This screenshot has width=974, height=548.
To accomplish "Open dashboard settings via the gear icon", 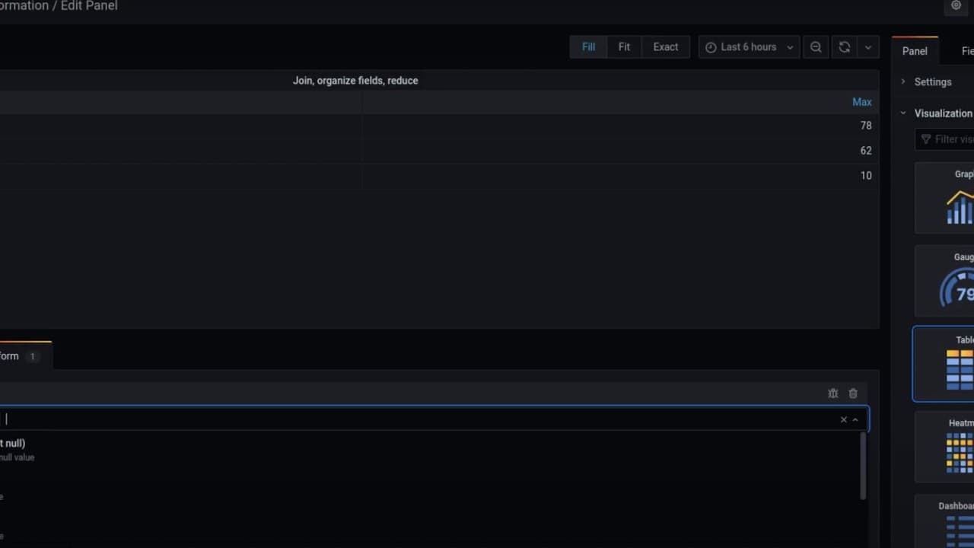I will pyautogui.click(x=956, y=6).
